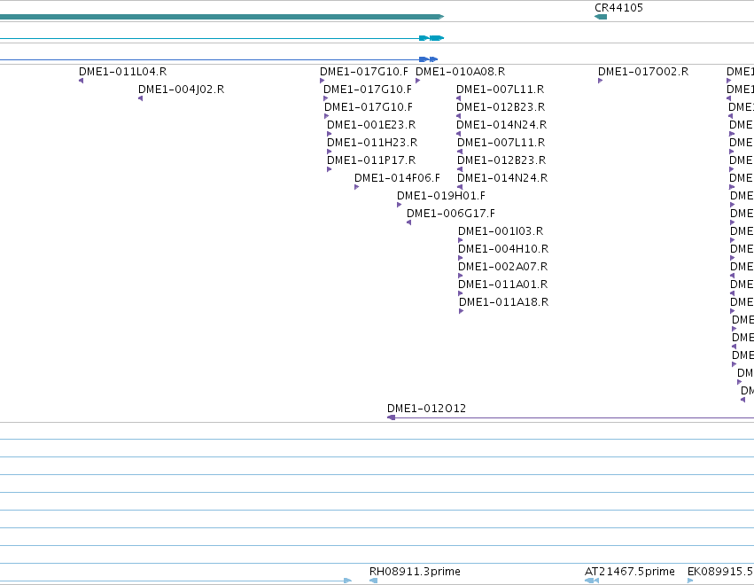Image resolution: width=754 pixels, height=585 pixels.
Task: Select the RH08911.3prime feature
Action: click(x=373, y=581)
